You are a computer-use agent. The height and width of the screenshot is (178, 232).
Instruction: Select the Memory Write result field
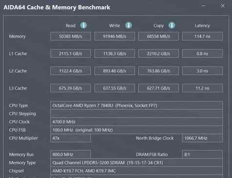point(115,36)
